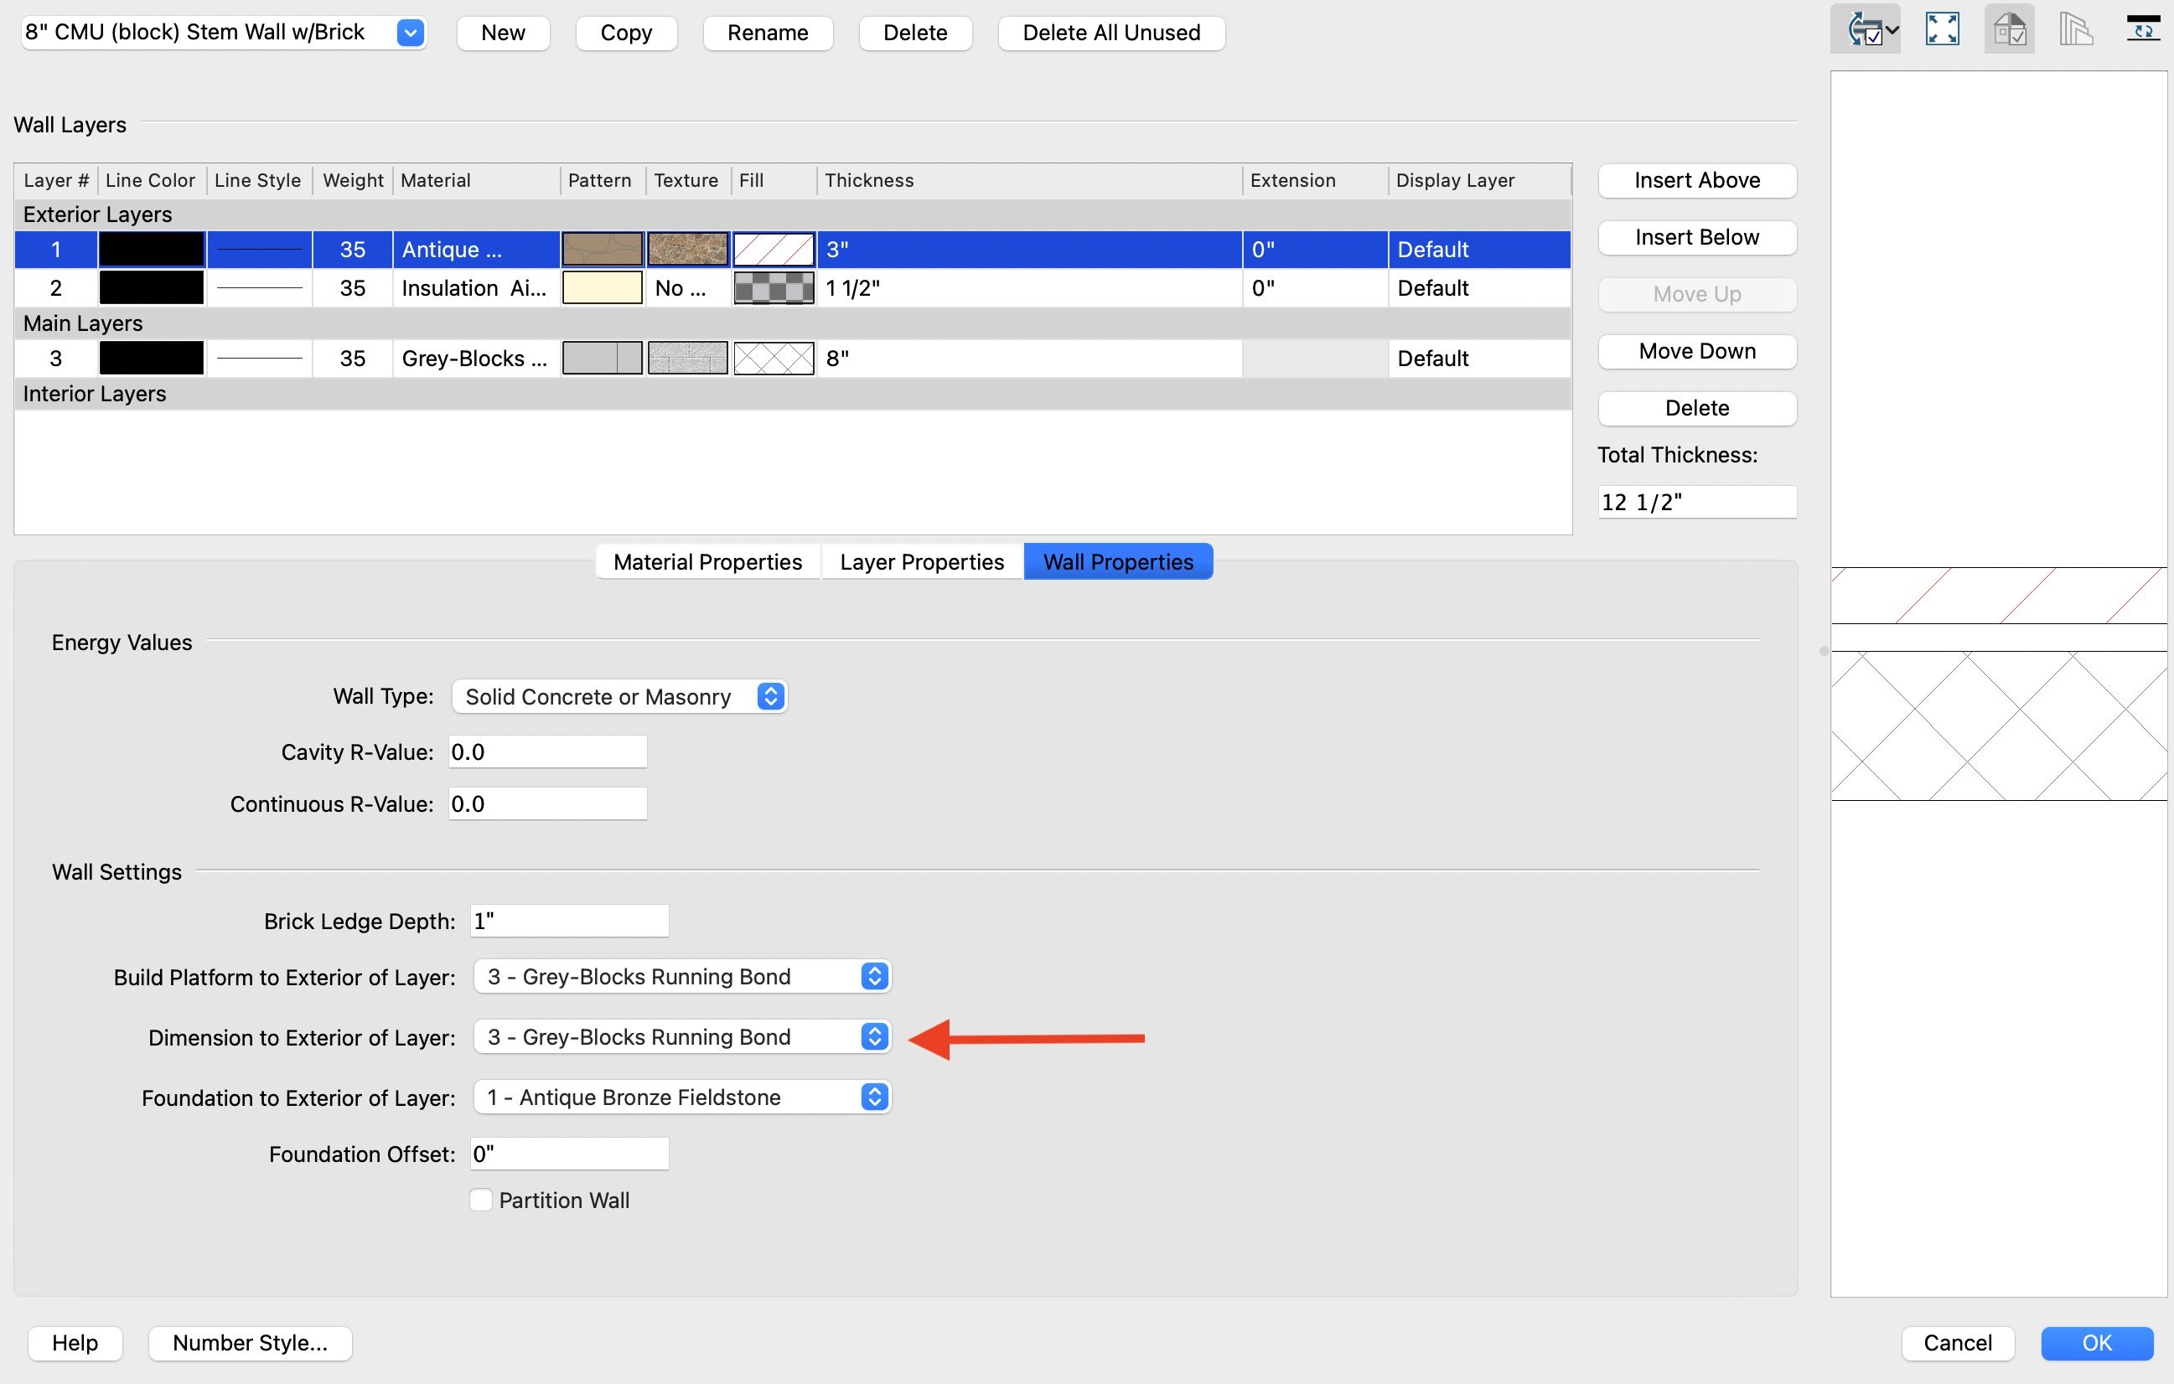Click the Brick Ledge Depth input field
This screenshot has height=1384, width=2174.
[570, 922]
